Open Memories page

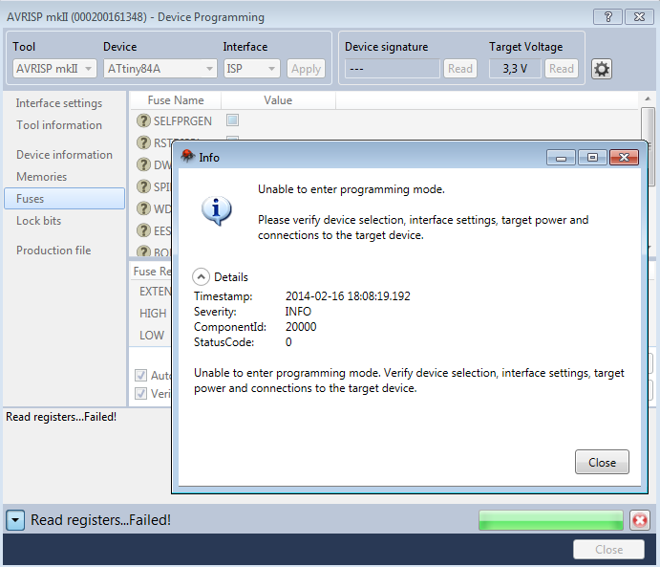(42, 177)
